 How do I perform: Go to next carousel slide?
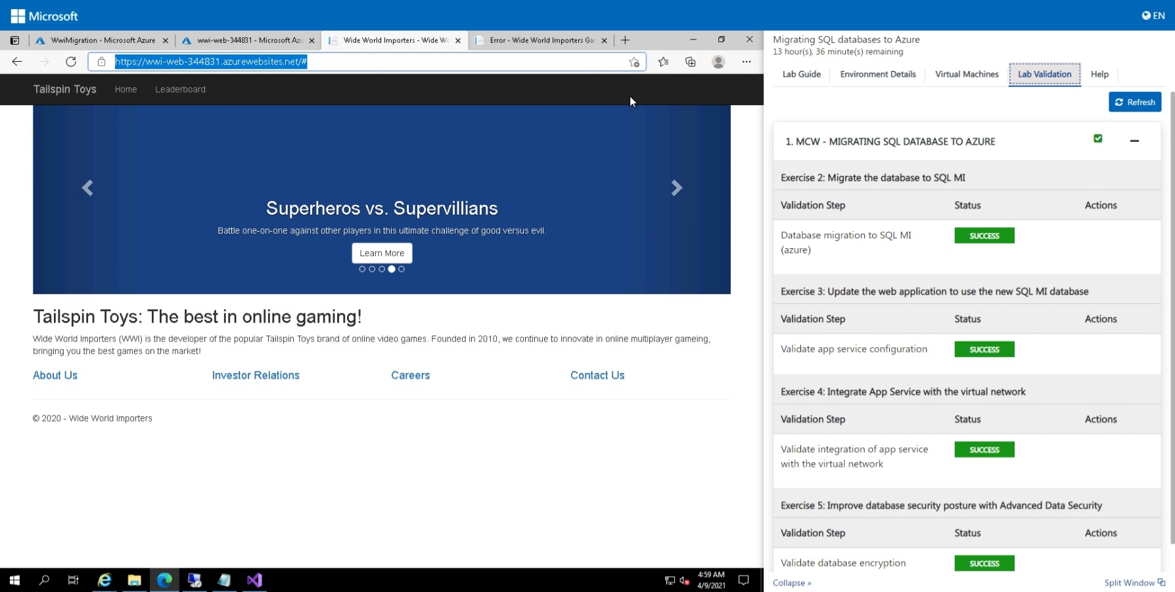point(676,188)
